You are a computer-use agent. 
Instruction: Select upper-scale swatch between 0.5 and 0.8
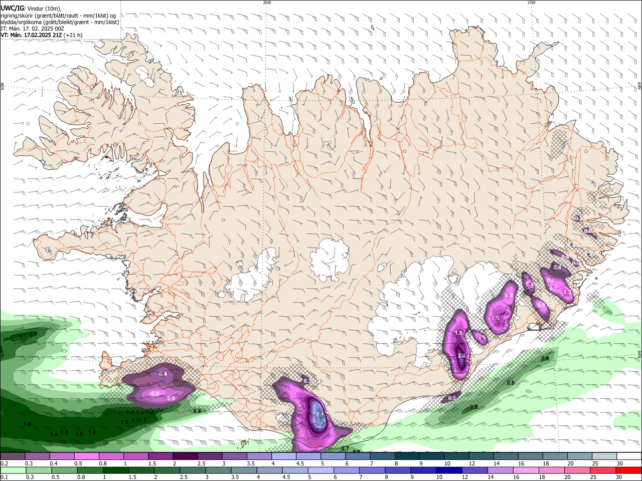coord(87,456)
